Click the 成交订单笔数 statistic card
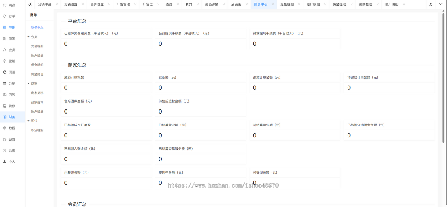Image resolution: width=447 pixels, height=207 pixels. click(x=106, y=83)
